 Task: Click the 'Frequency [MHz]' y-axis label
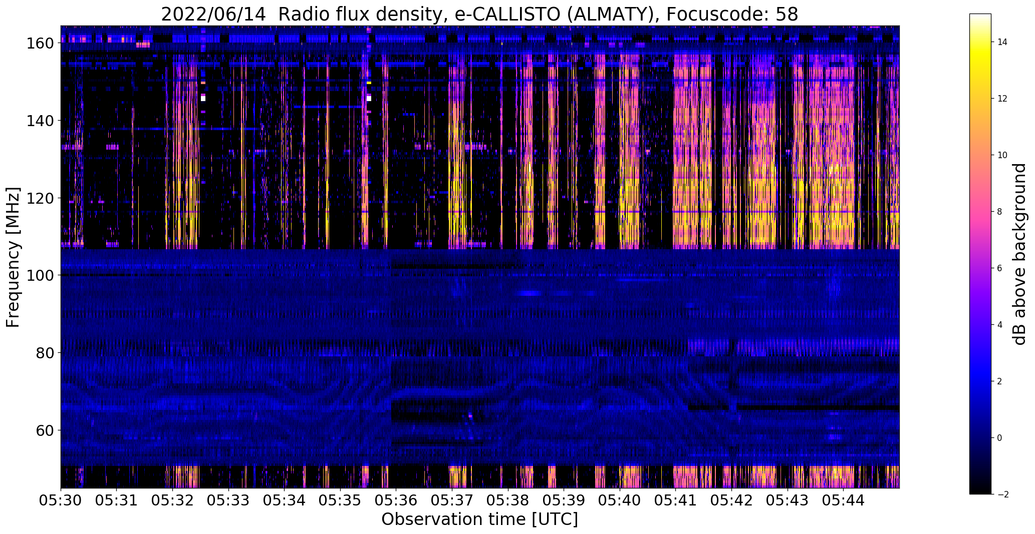pyautogui.click(x=13, y=257)
